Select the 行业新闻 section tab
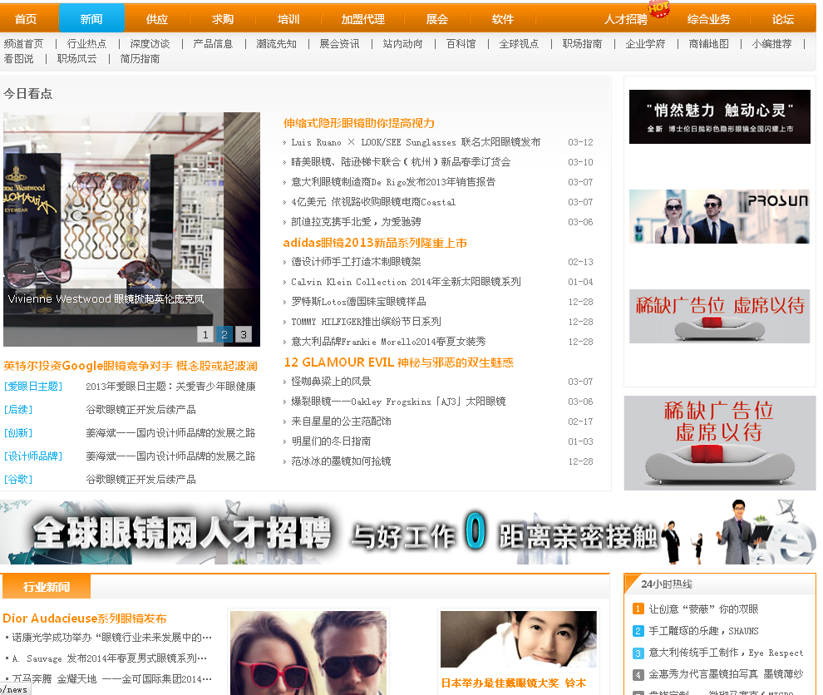 click(47, 586)
